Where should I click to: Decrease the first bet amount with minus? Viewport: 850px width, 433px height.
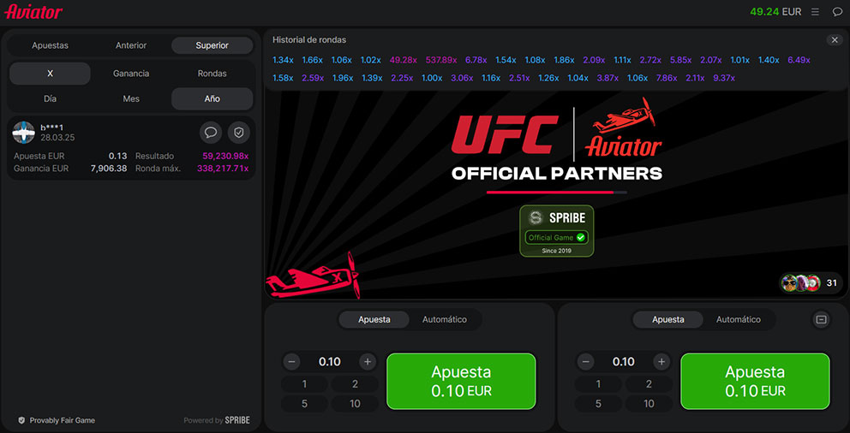291,362
